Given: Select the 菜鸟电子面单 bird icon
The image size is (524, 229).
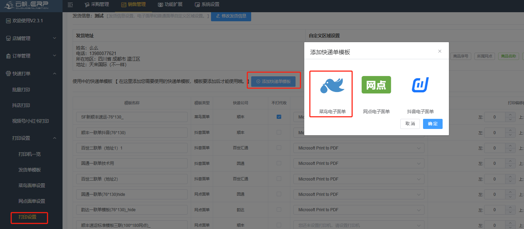Looking at the screenshot, I should coord(331,86).
